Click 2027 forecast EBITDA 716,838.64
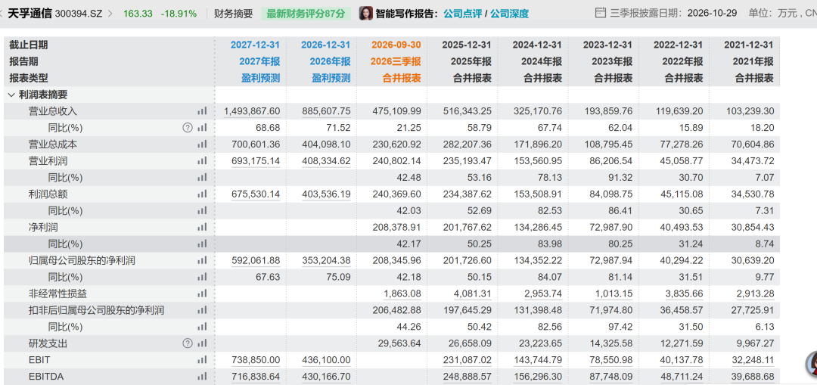 256,377
